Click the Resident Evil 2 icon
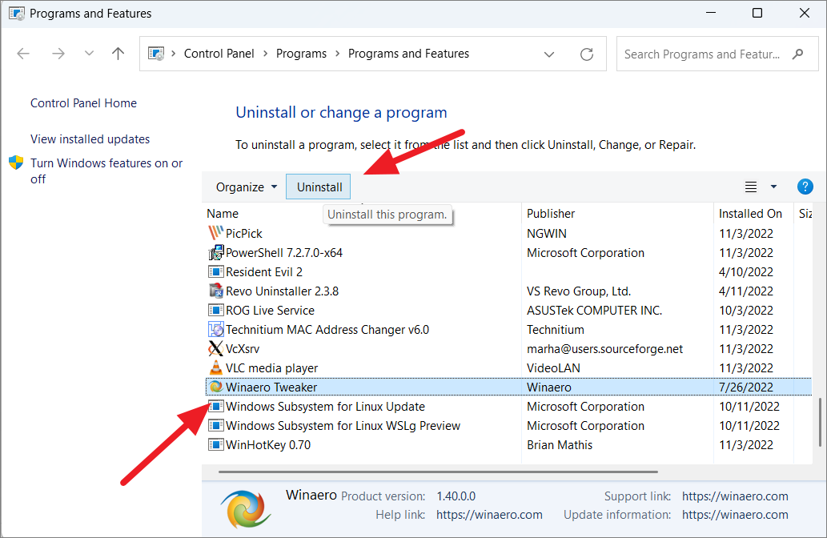The image size is (827, 538). [x=215, y=271]
